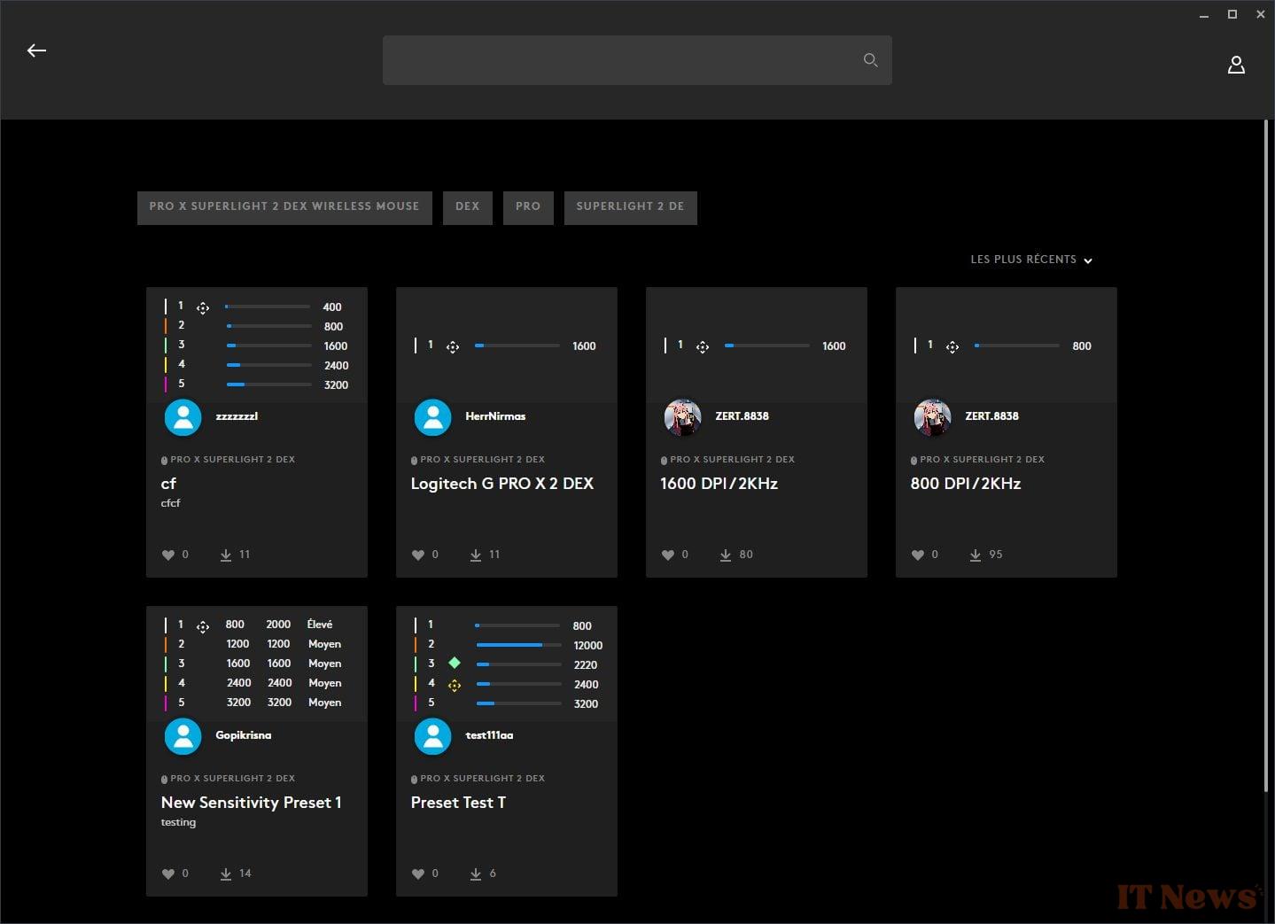
Task: Click the HerrNirmas user avatar
Action: pyautogui.click(x=432, y=416)
